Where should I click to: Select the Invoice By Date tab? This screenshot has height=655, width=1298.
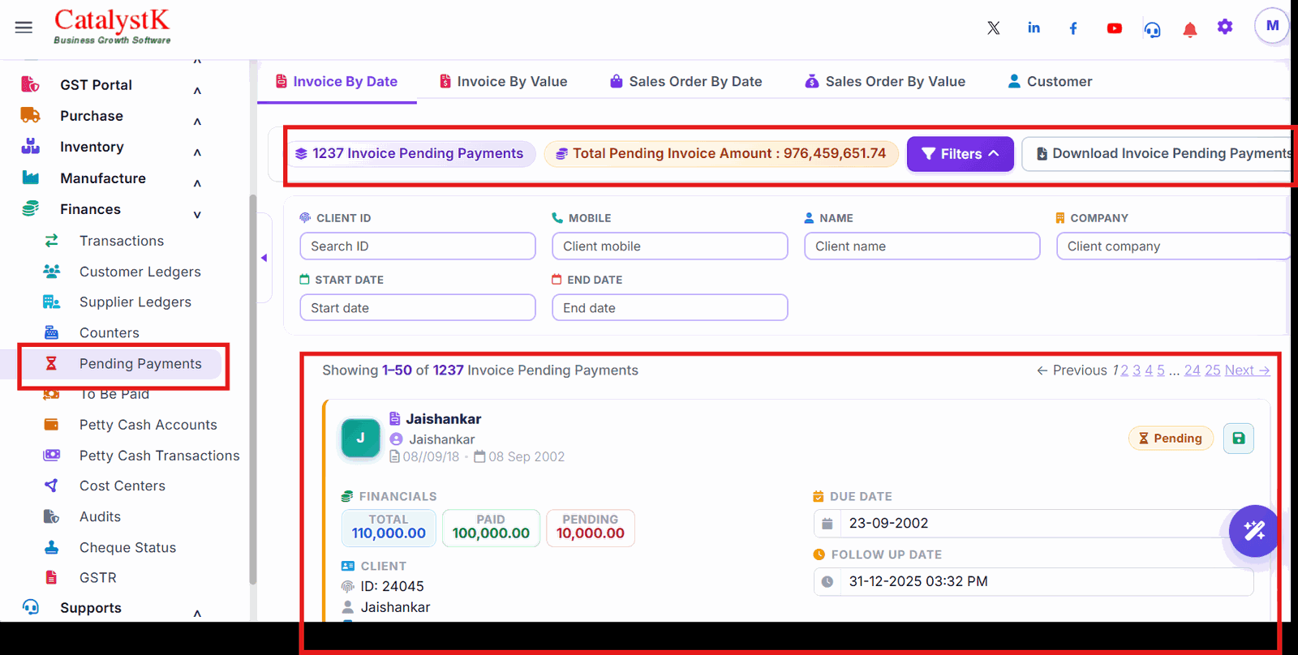(x=337, y=81)
